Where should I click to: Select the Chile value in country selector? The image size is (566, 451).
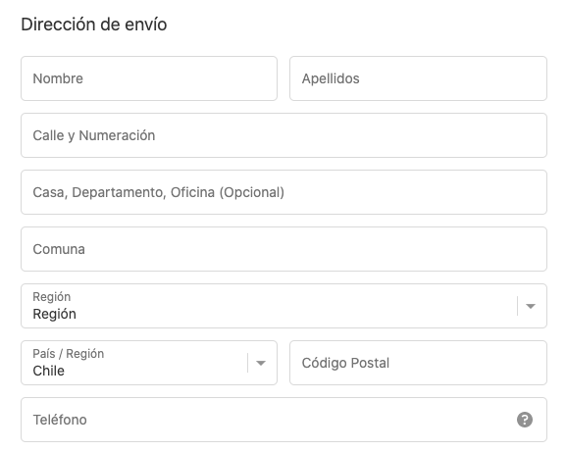(x=48, y=371)
